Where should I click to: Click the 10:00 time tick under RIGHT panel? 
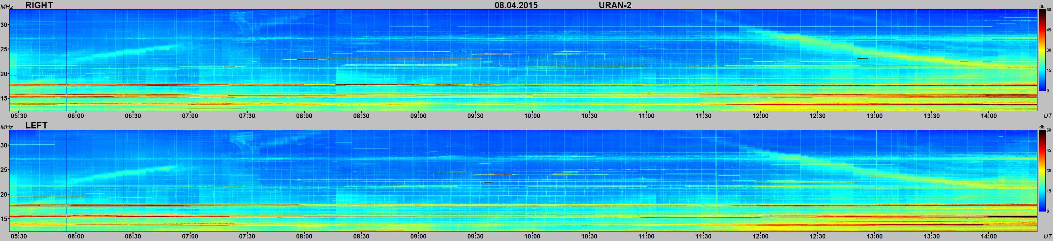(x=532, y=116)
